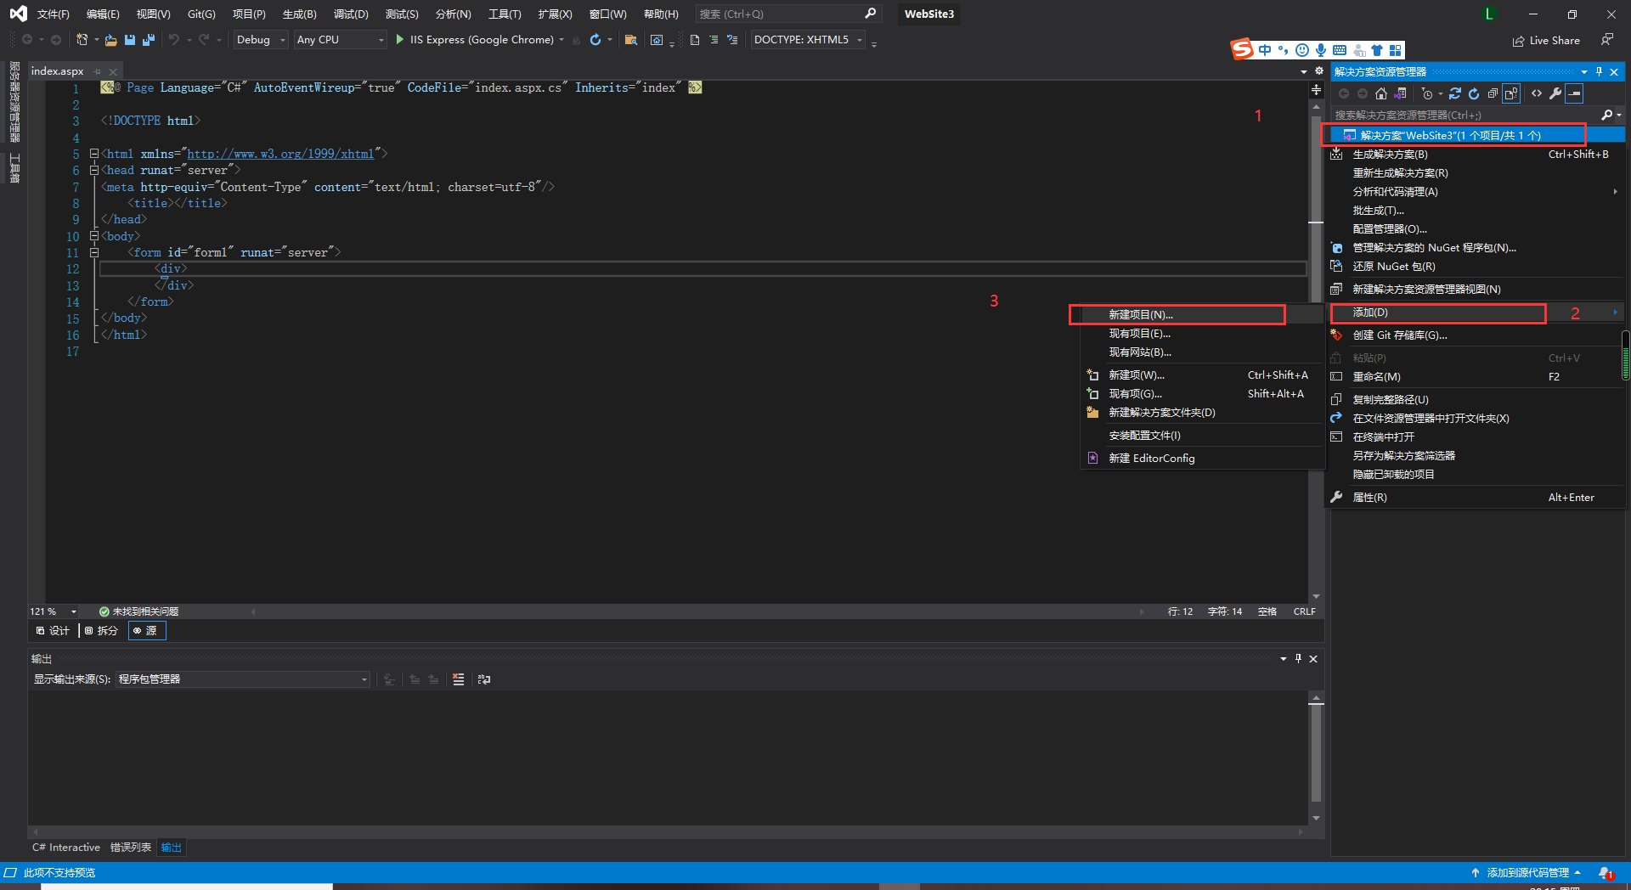Click the Output panel horizontal scrollbar
The height and width of the screenshot is (890, 1631).
pyautogui.click(x=667, y=832)
